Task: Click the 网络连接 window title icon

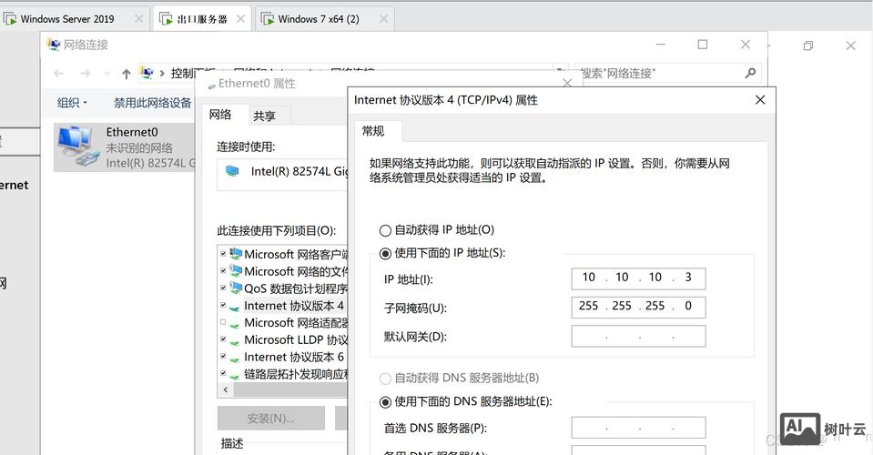Action: pos(54,45)
